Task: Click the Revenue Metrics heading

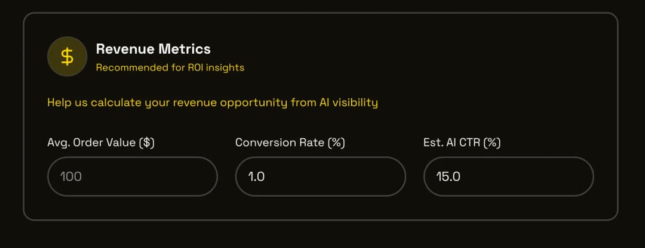Action: coord(153,49)
